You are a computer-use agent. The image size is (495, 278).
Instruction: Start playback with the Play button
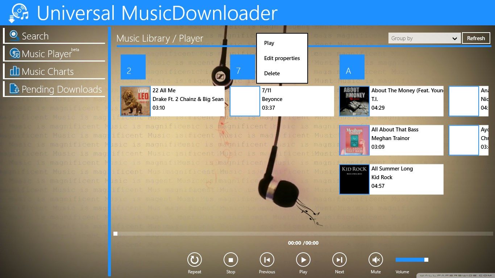[303, 259]
